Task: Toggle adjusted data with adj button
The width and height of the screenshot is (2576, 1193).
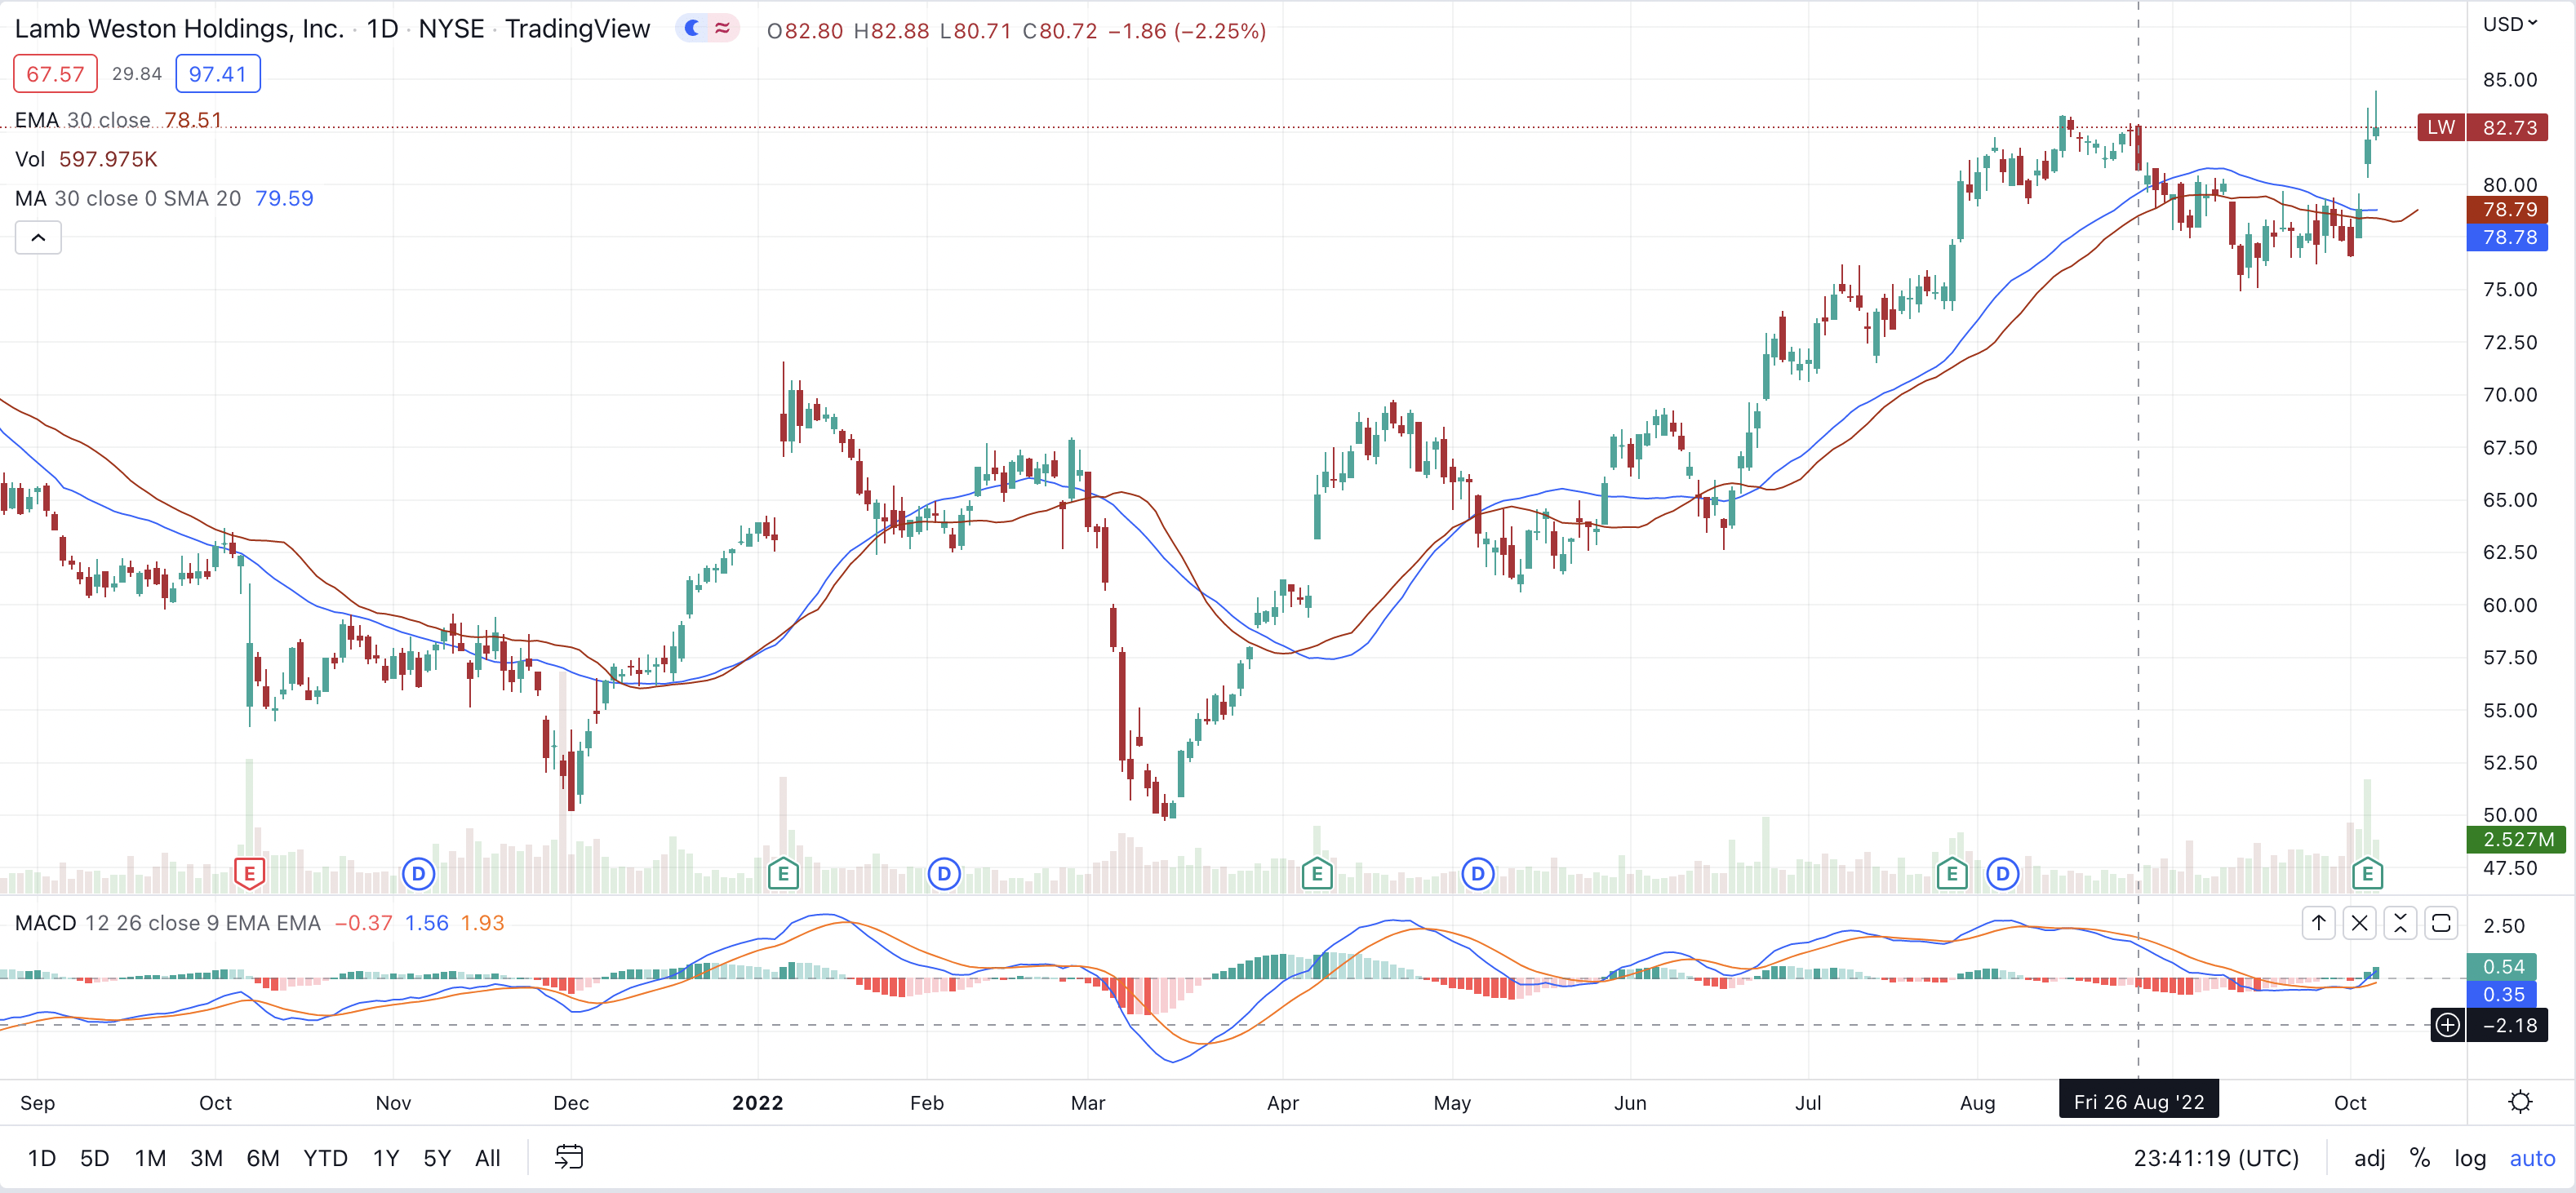Action: 2369,1158
